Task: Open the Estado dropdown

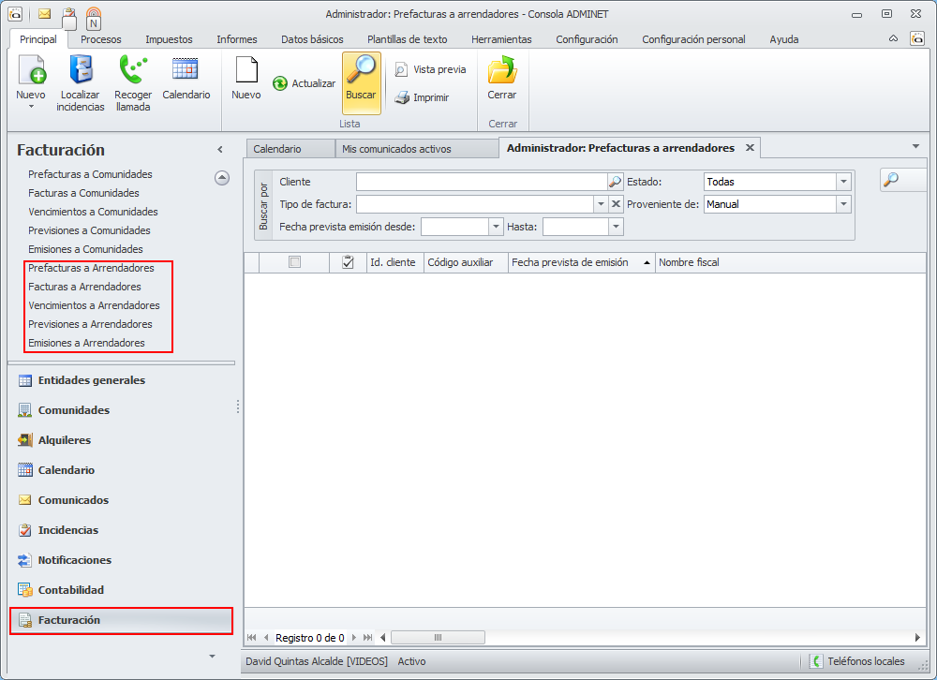Action: [843, 182]
